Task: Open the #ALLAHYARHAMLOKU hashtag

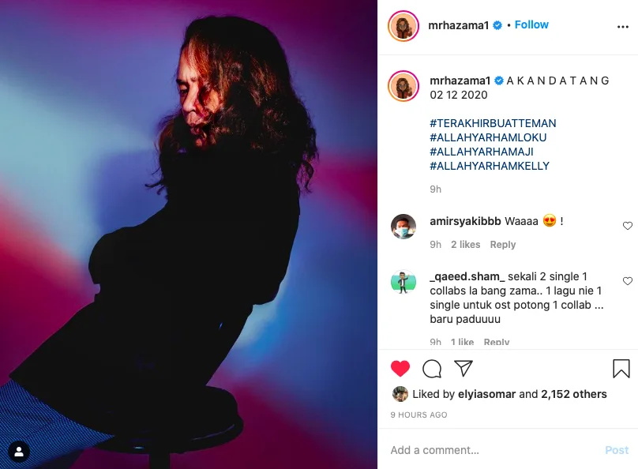Action: point(488,137)
